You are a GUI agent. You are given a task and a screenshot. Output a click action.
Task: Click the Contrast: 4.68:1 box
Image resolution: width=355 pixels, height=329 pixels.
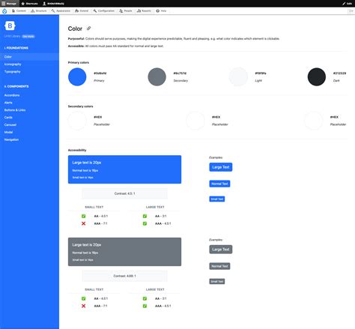click(x=124, y=276)
